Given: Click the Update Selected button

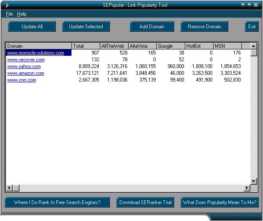Looking at the screenshot, I should tap(86, 27).
